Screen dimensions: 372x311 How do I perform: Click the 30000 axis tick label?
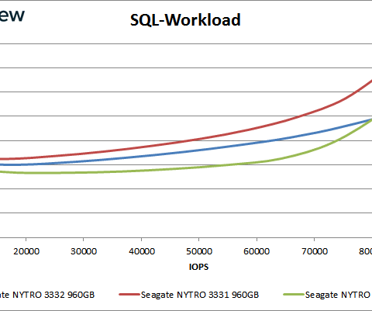coord(84,251)
